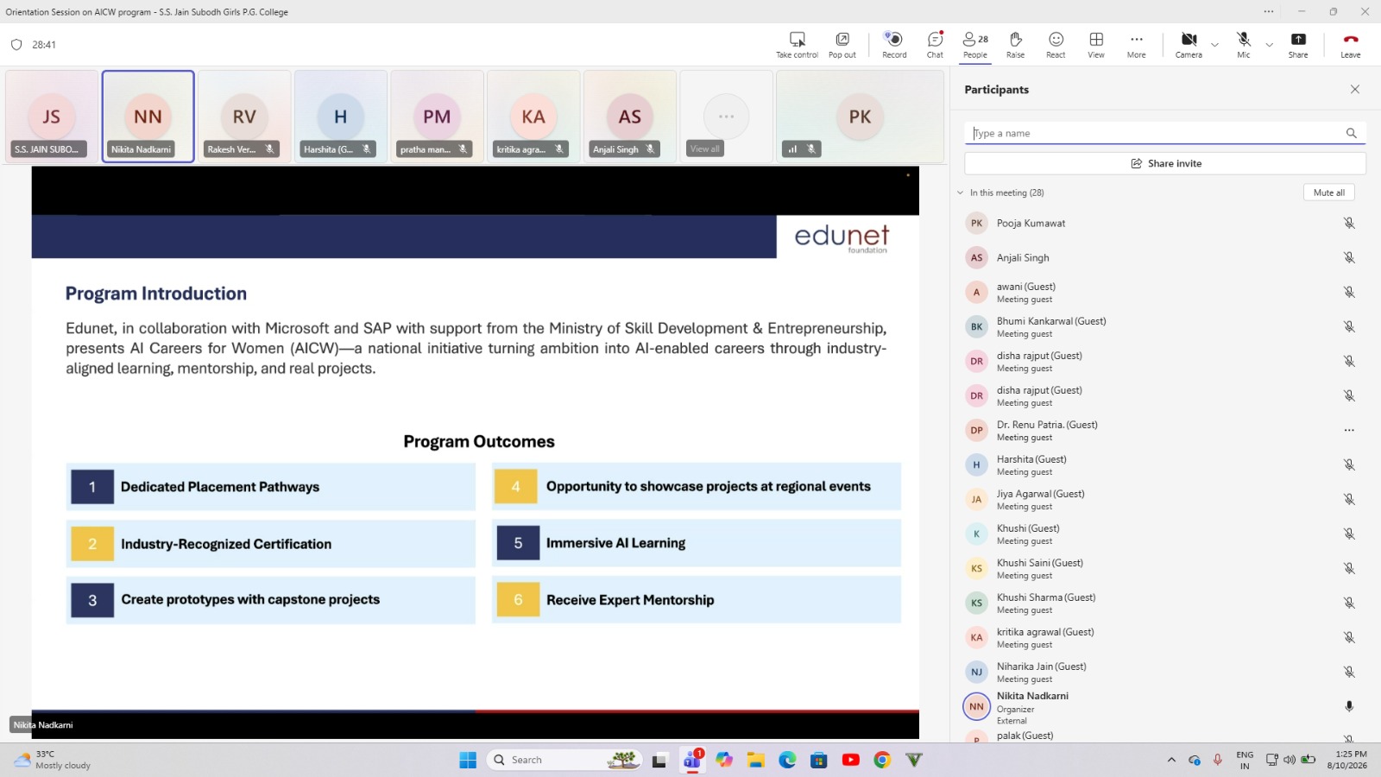Click the Take control button
Viewport: 1381px width, 777px height.
tap(797, 45)
